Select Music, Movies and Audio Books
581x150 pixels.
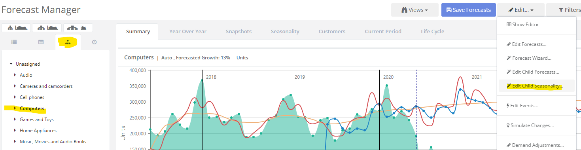53,141
